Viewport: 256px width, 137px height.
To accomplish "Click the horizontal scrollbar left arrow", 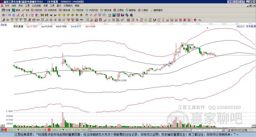I will (x=90, y=130).
